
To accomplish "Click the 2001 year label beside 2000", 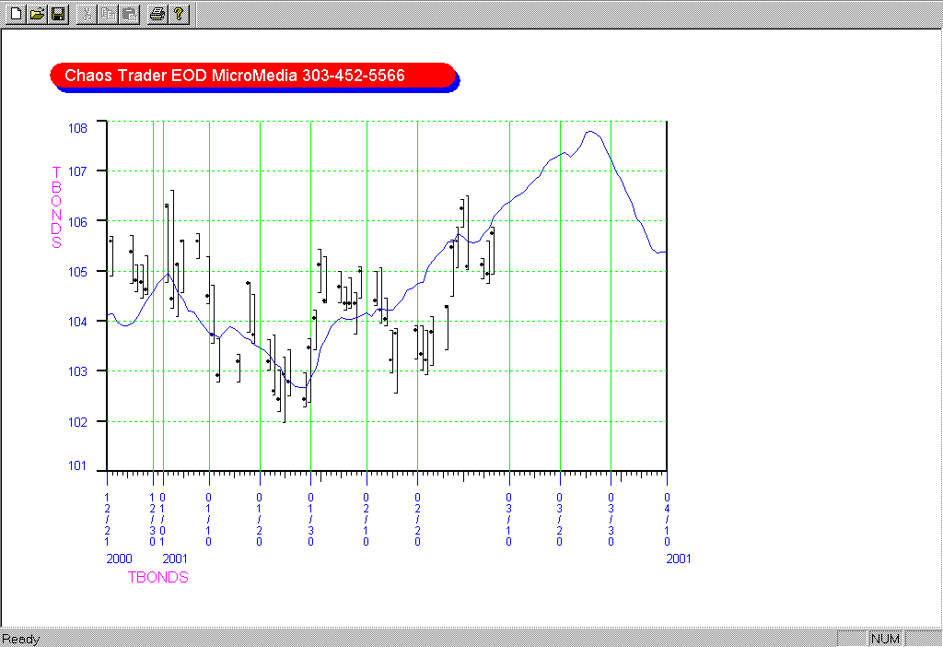I will point(175,559).
